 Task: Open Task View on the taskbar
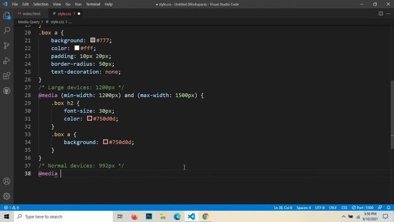point(120,216)
